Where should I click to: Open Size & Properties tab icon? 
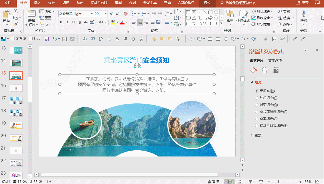(275, 70)
